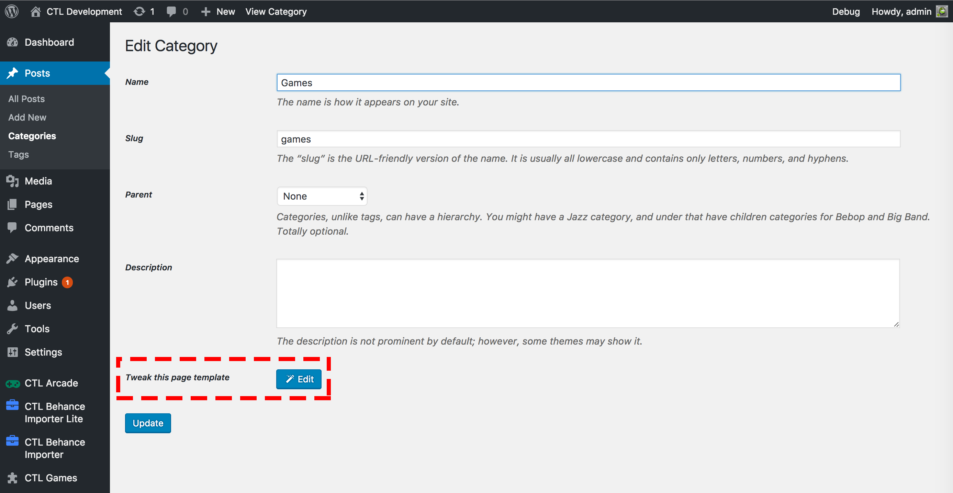
Task: Click the Media sidebar icon
Action: pos(12,181)
